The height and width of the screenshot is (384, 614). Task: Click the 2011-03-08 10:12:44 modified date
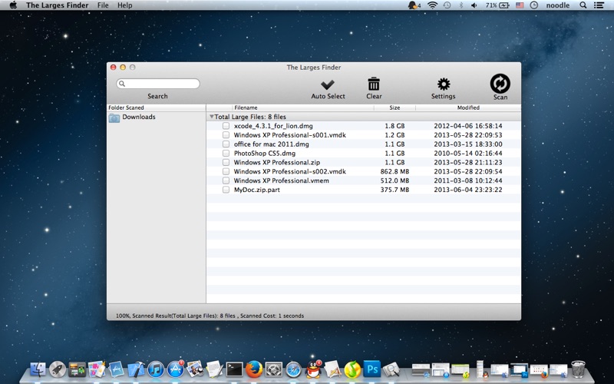point(468,180)
